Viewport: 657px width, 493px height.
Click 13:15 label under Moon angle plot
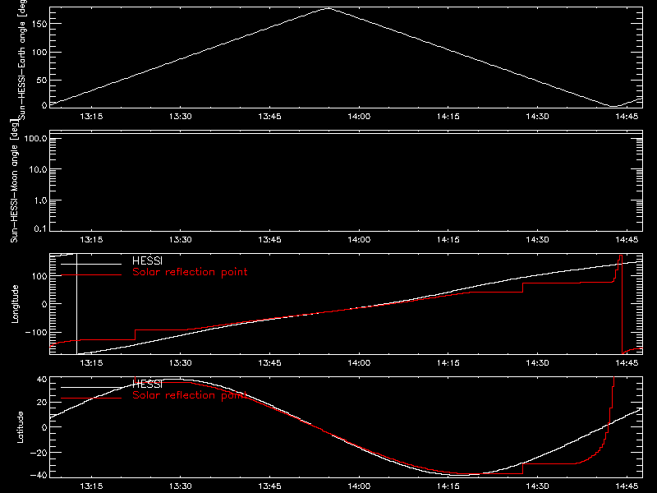(91, 240)
